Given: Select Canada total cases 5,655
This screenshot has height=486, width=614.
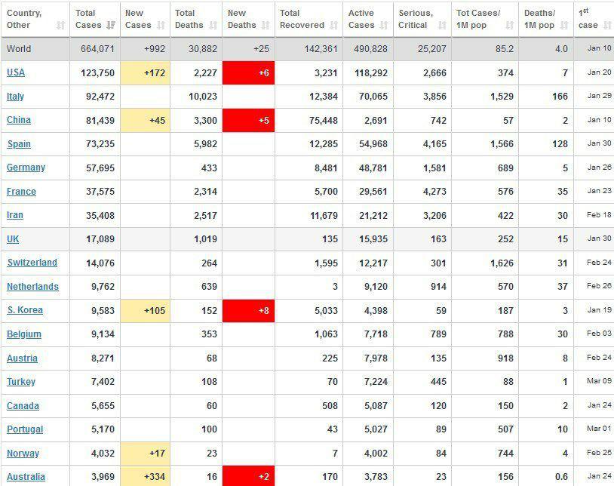Looking at the screenshot, I should pyautogui.click(x=103, y=406).
